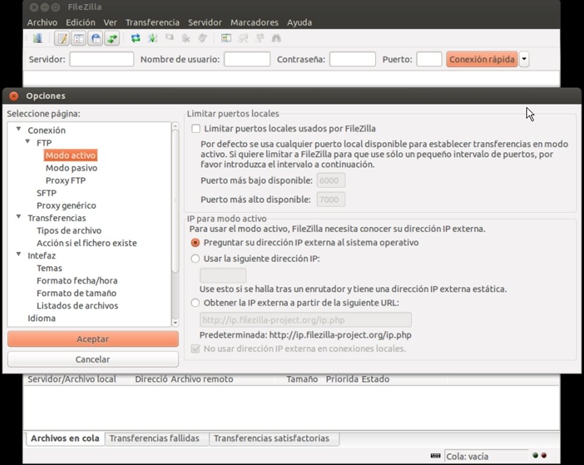Screen dimensions: 584x465
Task: Click the disconnect from server icon
Action: click(x=186, y=38)
